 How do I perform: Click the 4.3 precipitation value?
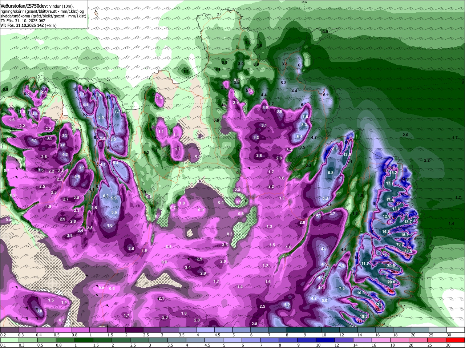(x=65, y=155)
